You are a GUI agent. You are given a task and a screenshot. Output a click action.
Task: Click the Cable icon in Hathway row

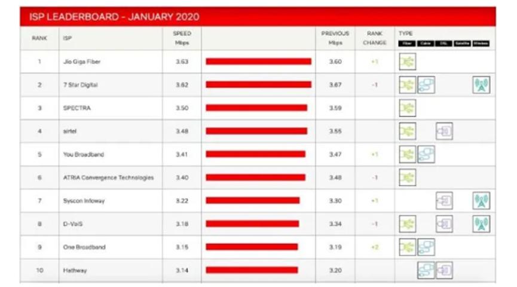tap(426, 270)
